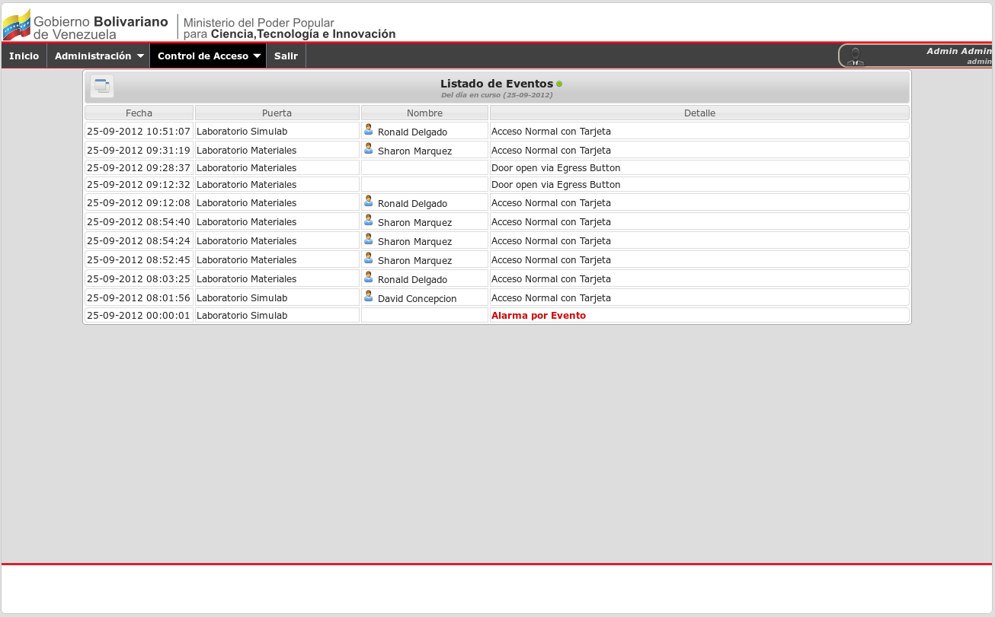This screenshot has width=995, height=617.
Task: Click the admin avatar silhouette at top right
Action: [x=855, y=55]
